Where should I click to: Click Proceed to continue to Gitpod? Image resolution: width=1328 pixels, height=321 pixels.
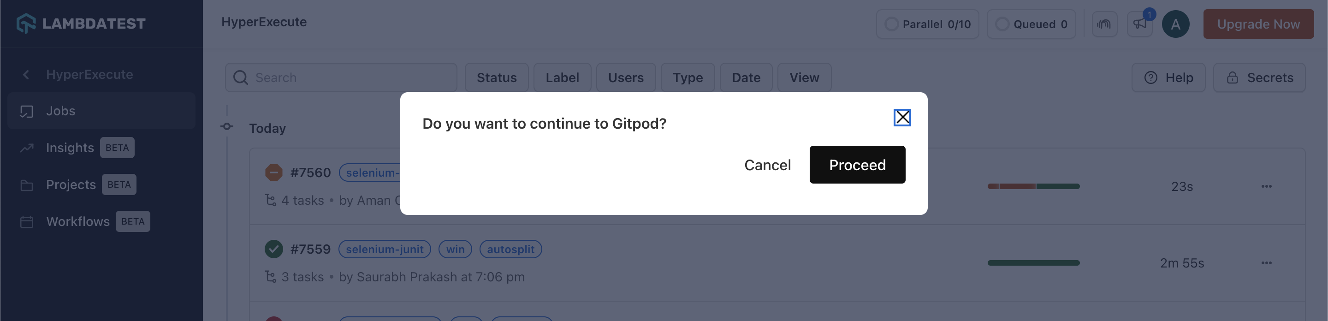(857, 164)
